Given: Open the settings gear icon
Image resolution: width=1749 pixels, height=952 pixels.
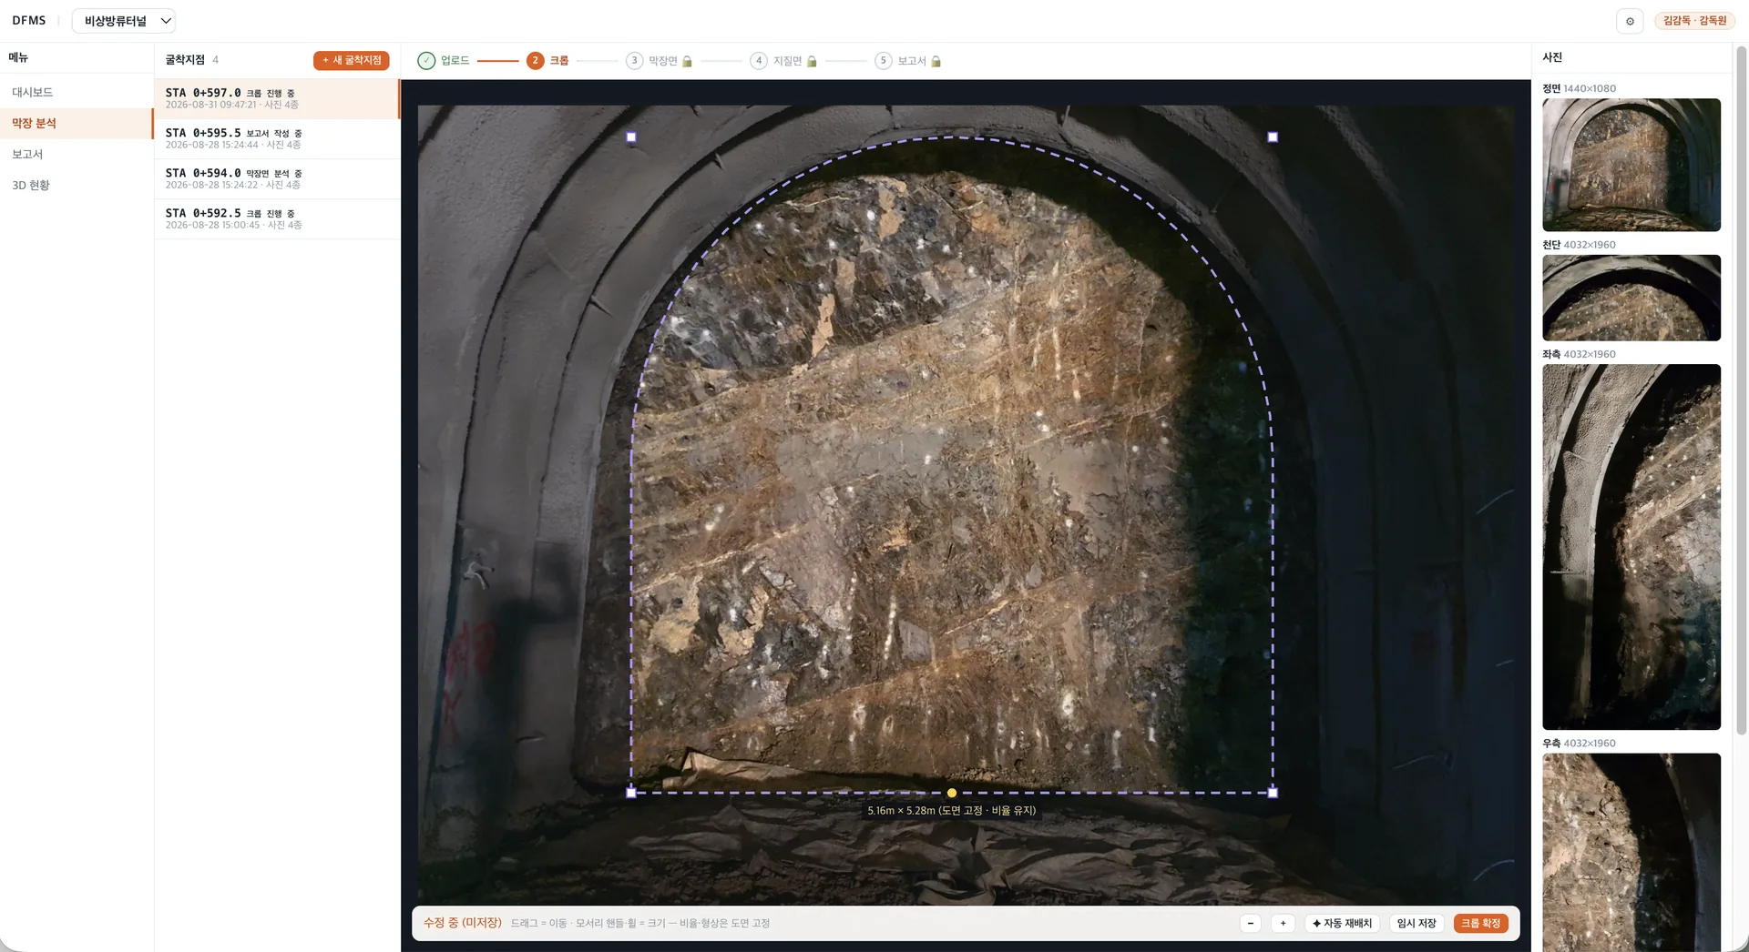Looking at the screenshot, I should click(x=1630, y=21).
